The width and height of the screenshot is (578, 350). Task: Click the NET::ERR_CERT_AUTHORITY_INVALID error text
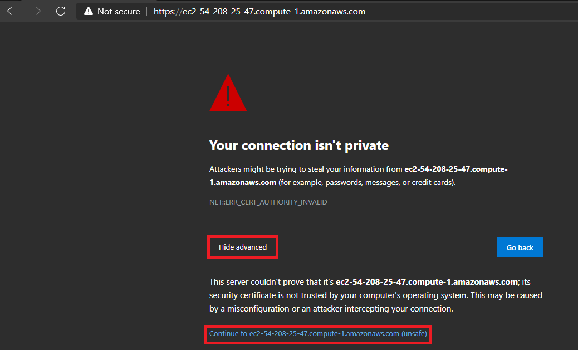point(268,202)
